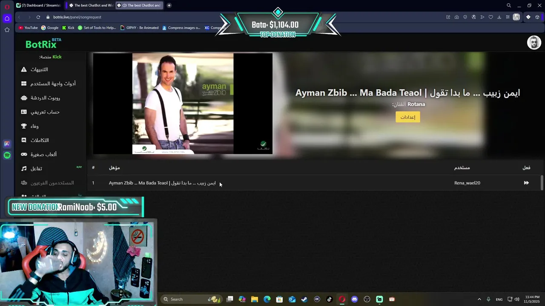Screen dimensions: 545x306
Task: Open المستخدمون الفرعيون sub-users item
Action: click(52, 183)
